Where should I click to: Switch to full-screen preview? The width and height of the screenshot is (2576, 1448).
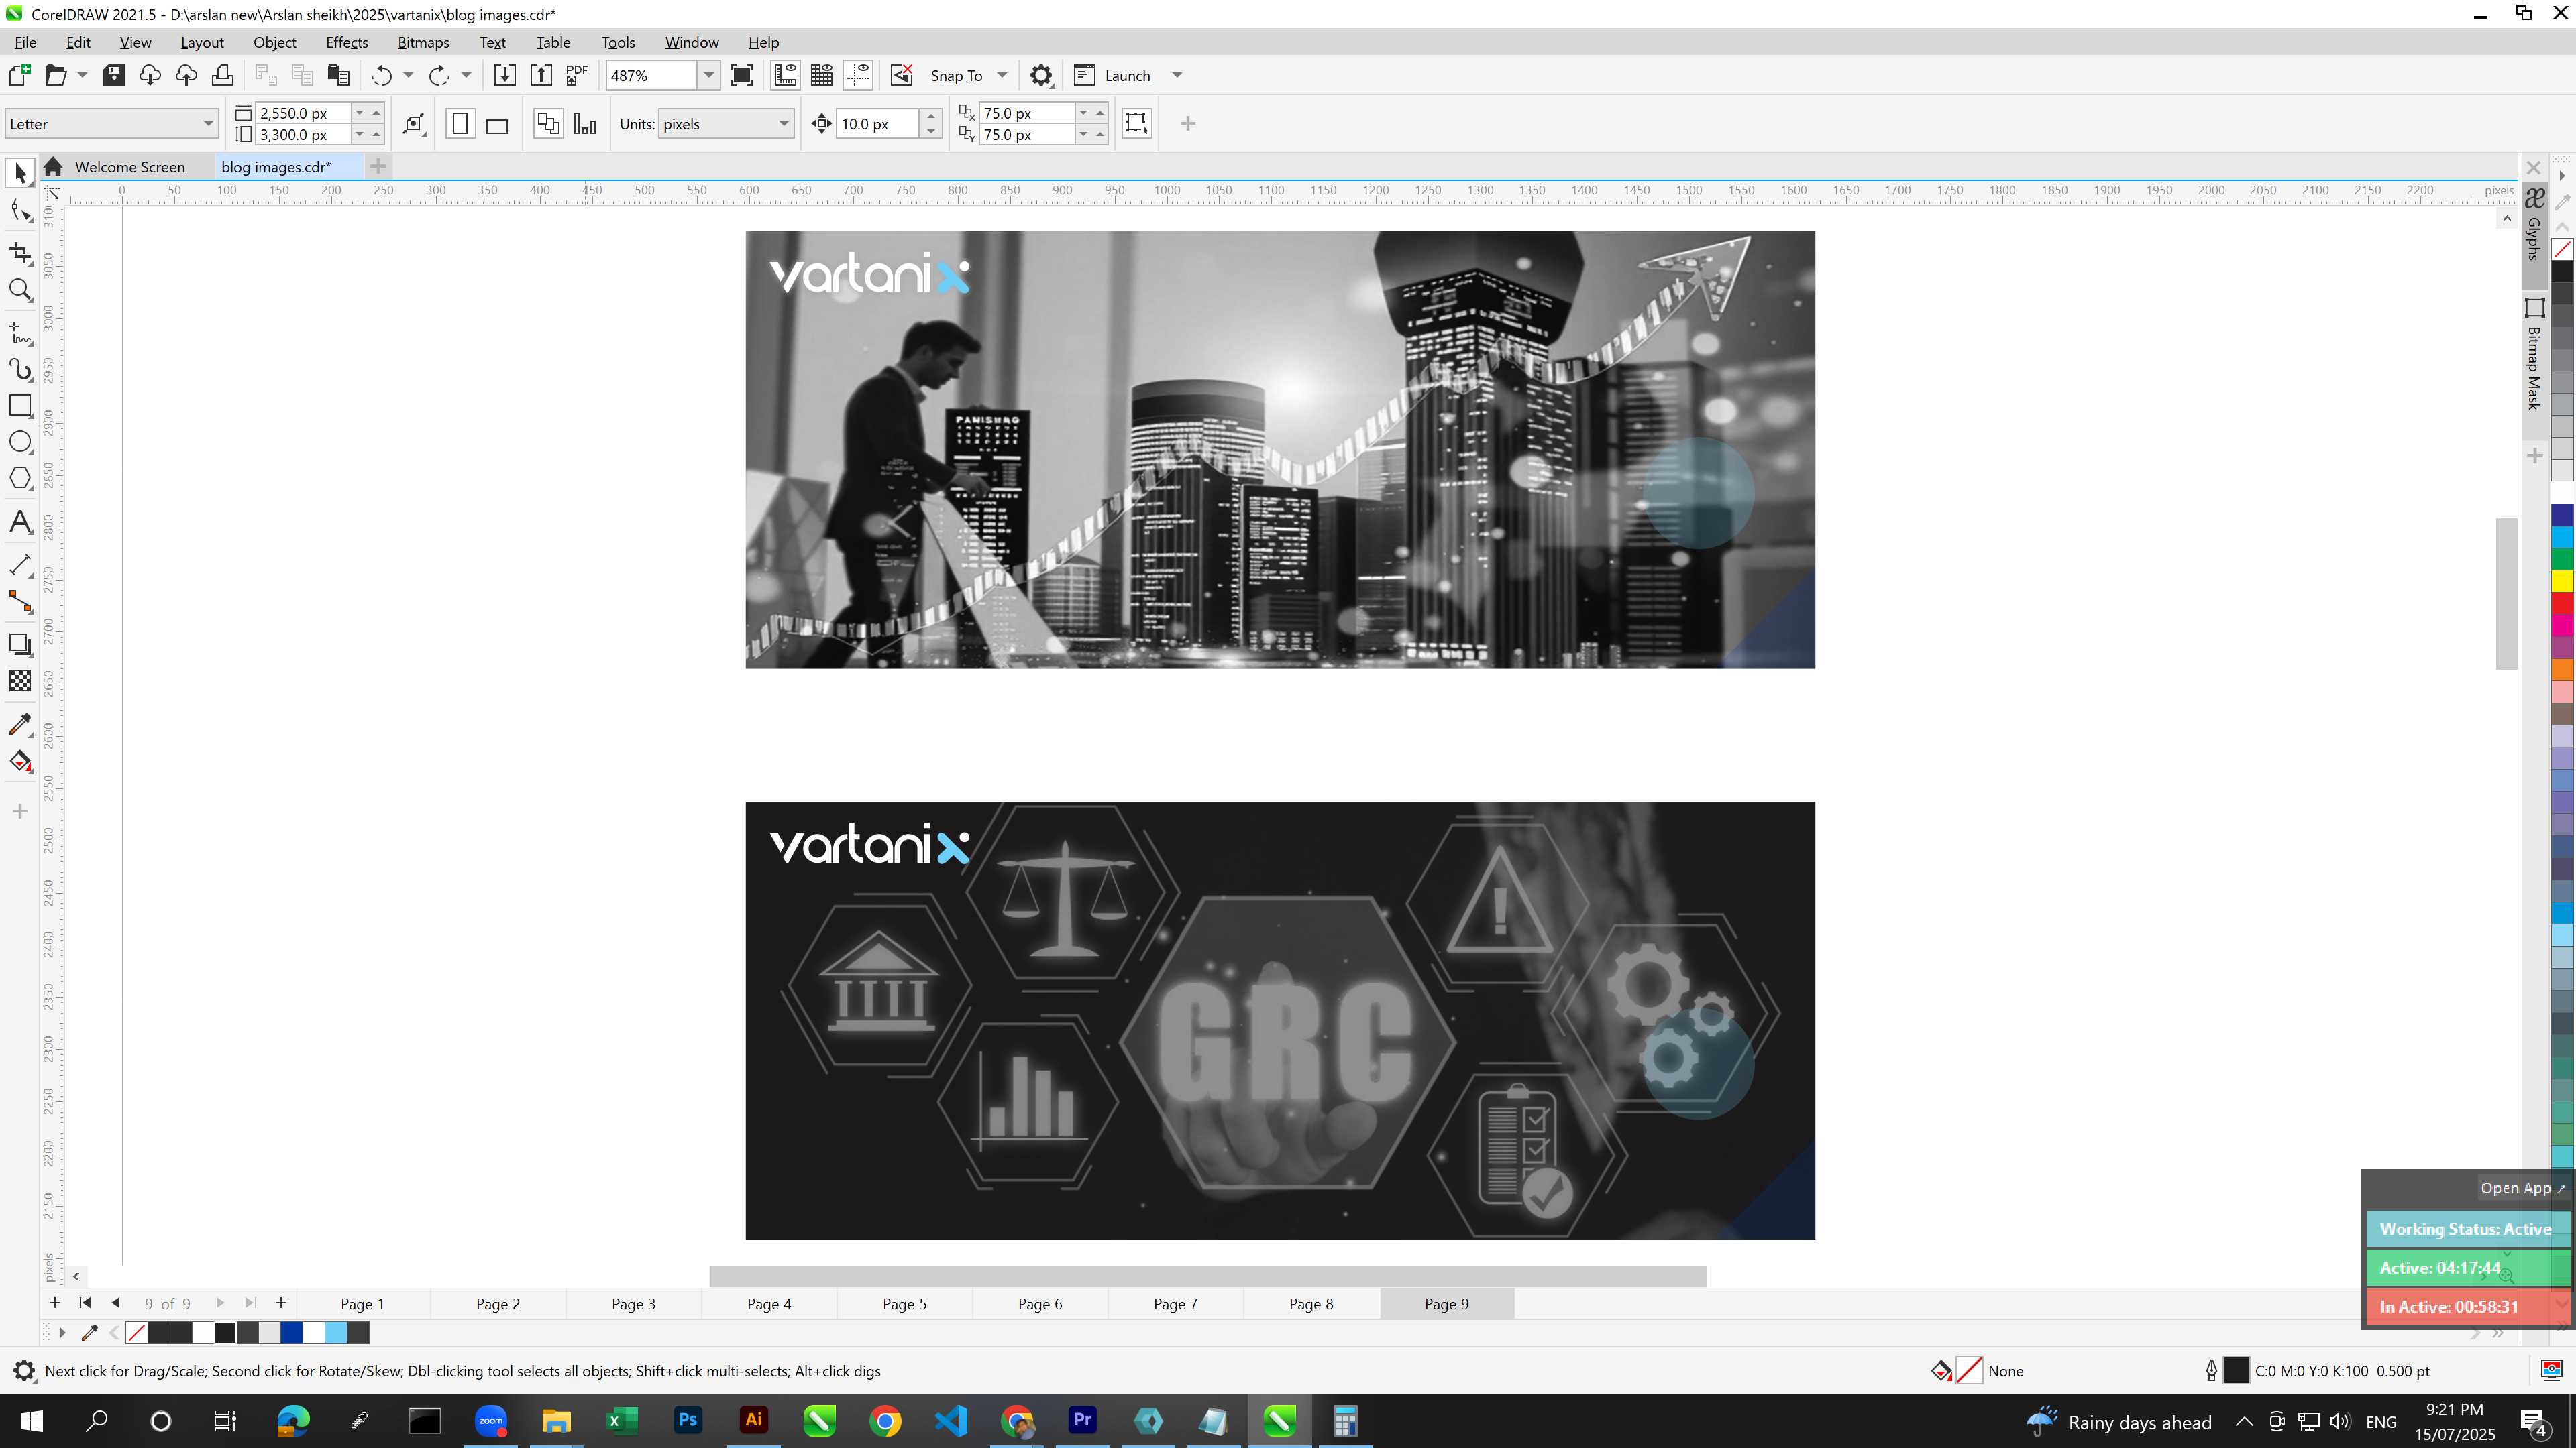(x=742, y=75)
